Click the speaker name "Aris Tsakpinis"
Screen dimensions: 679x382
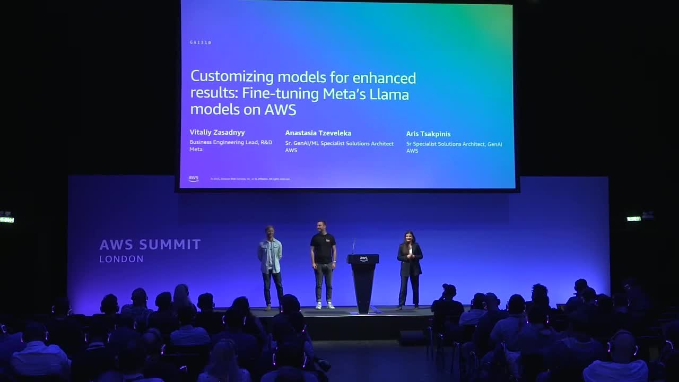coord(428,134)
